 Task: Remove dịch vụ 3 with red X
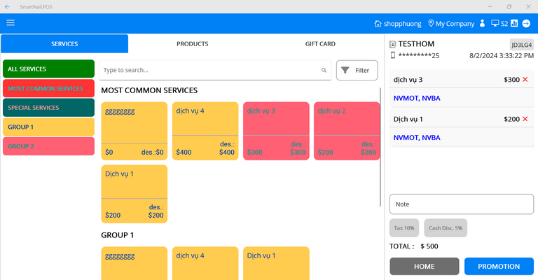click(525, 80)
